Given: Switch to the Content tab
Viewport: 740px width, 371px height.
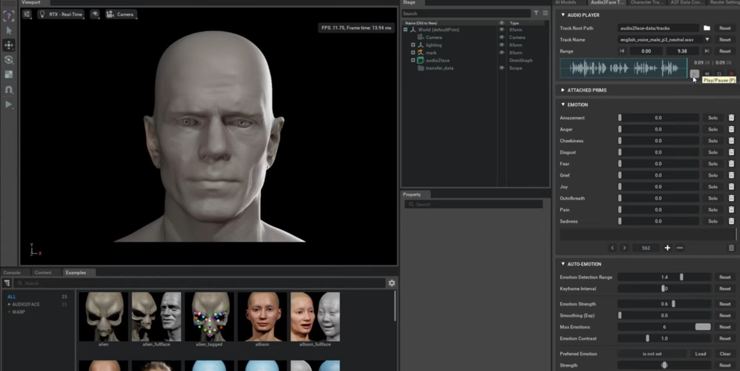Looking at the screenshot, I should tap(43, 273).
